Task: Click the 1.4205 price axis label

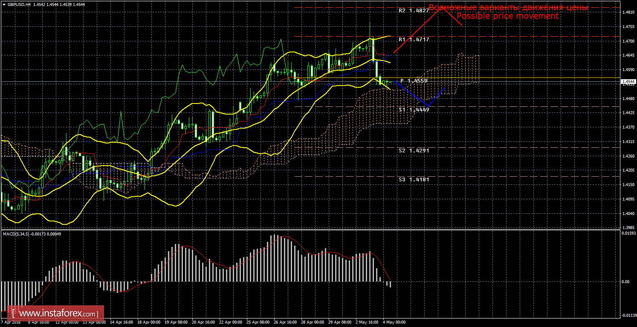Action: [x=628, y=171]
